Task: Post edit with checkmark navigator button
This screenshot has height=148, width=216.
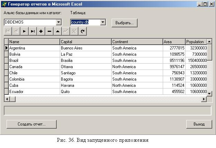Action: coord(66,31)
